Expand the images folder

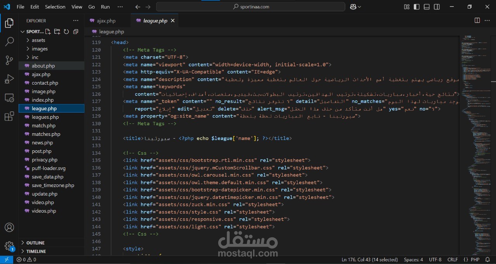point(52,49)
